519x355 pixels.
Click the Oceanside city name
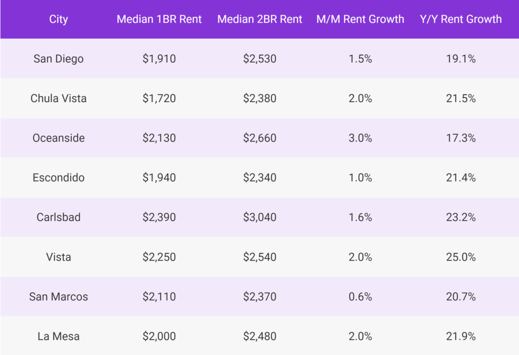tap(58, 138)
